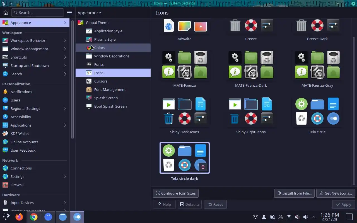The image size is (357, 223).
Task: Open Window Decorations page
Action: pyautogui.click(x=113, y=56)
